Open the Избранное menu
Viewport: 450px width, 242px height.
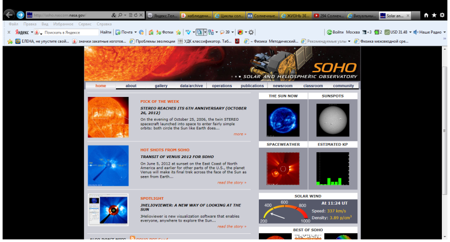[x=63, y=24]
